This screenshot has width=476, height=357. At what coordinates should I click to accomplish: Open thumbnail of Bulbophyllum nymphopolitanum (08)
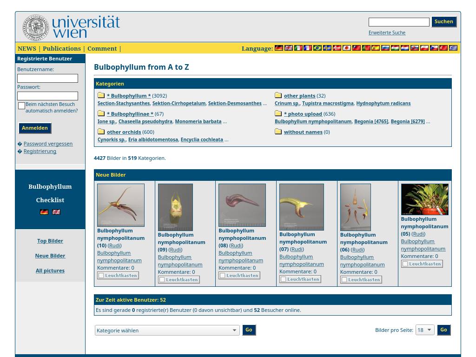coord(242,205)
